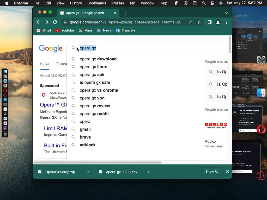
Task: Open the News bookmark
Action: pos(104,30)
